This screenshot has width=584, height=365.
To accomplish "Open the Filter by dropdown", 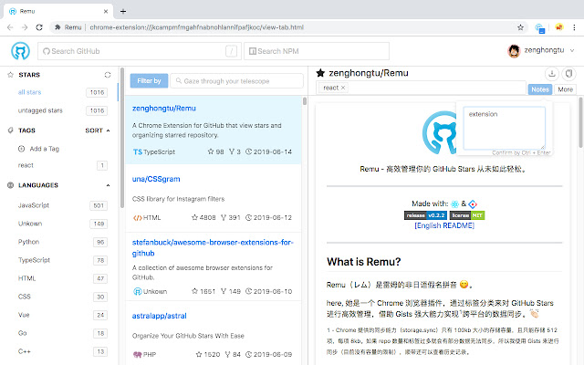I will [149, 81].
